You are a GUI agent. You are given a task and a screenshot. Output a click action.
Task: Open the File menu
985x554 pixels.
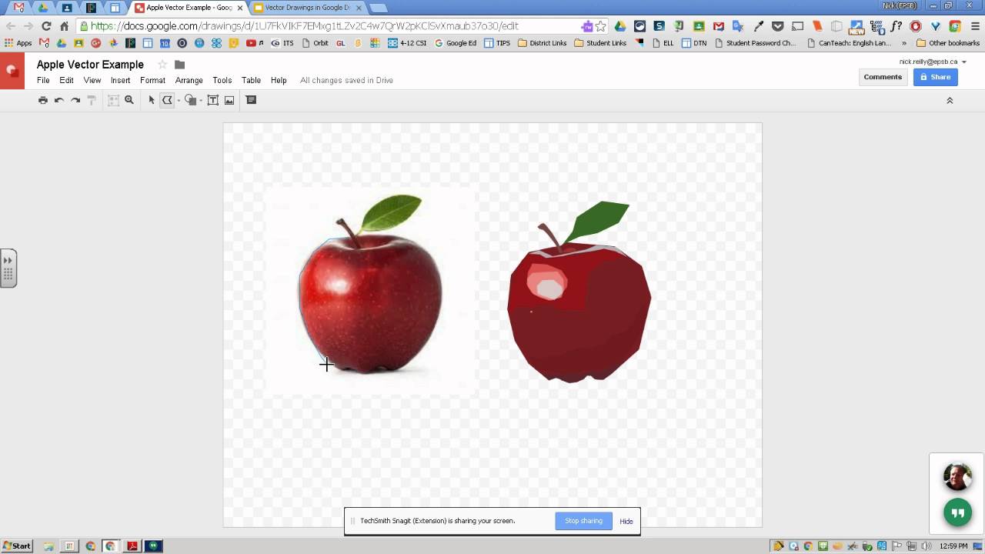pyautogui.click(x=43, y=80)
